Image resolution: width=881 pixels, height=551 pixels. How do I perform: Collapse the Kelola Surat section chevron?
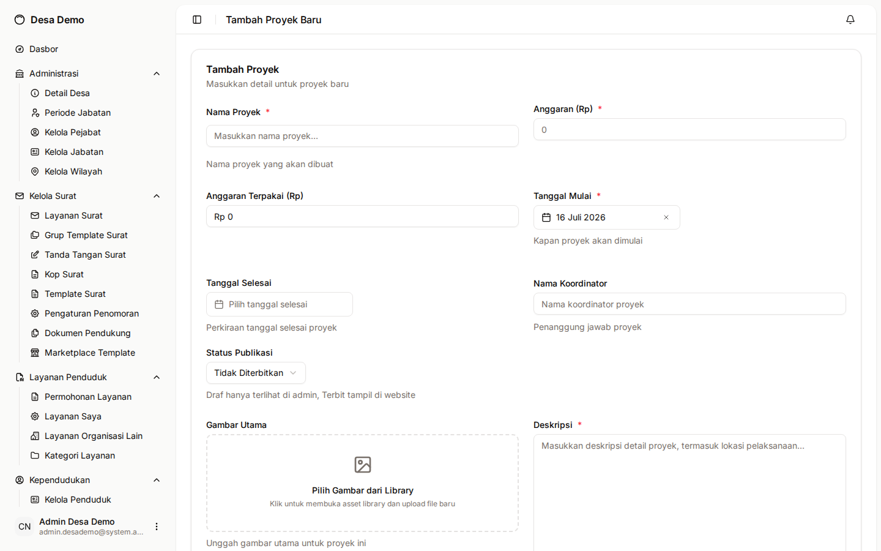pyautogui.click(x=157, y=196)
